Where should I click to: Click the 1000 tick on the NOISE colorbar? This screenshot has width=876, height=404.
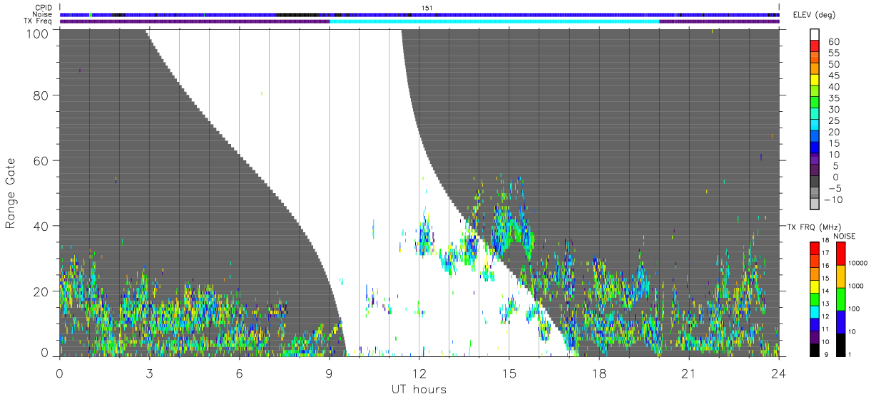coord(857,286)
